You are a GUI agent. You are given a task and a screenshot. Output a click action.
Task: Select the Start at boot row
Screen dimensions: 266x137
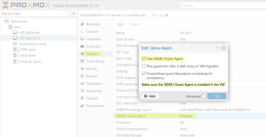190,39
